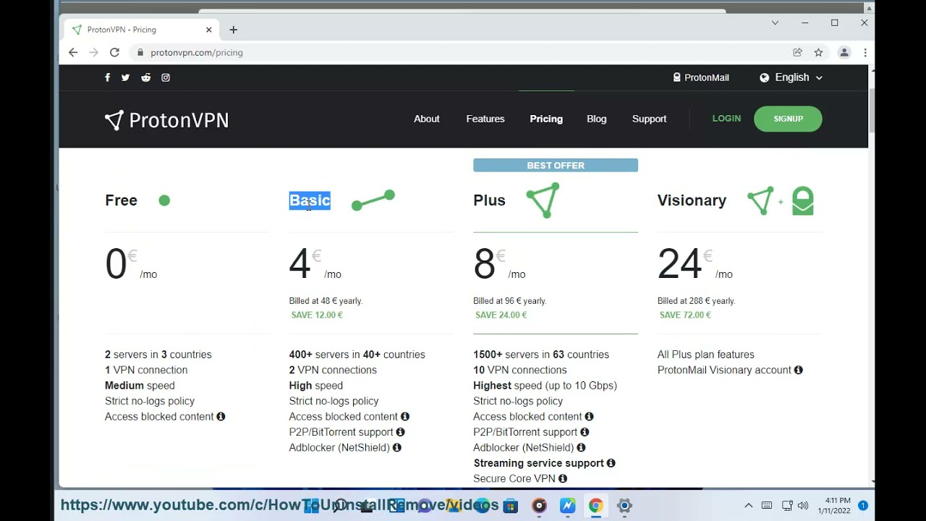Image resolution: width=926 pixels, height=521 pixels.
Task: Go back with the browser back arrow
Action: pyautogui.click(x=73, y=52)
